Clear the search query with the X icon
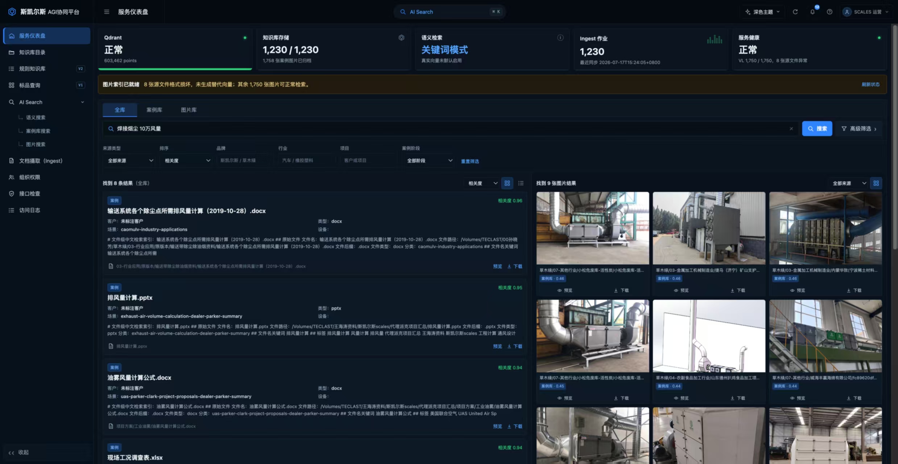 click(791, 129)
